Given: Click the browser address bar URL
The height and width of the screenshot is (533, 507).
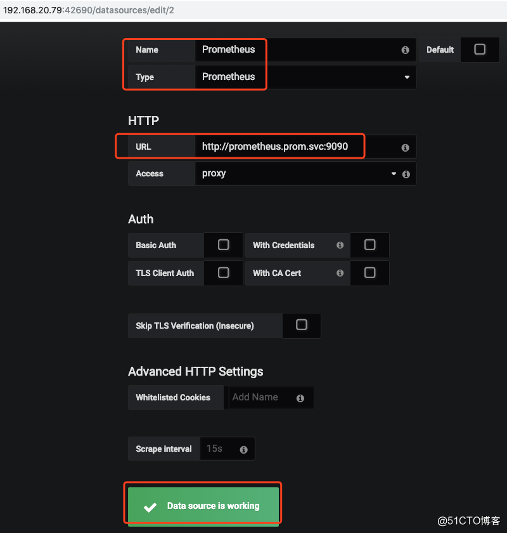Looking at the screenshot, I should click(89, 10).
